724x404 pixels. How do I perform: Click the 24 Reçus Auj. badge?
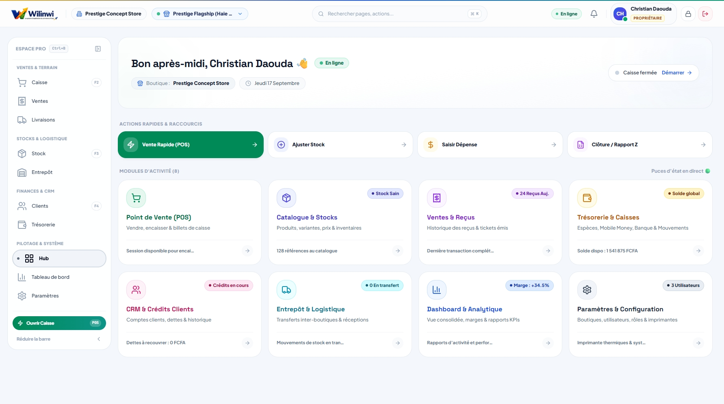pos(532,193)
